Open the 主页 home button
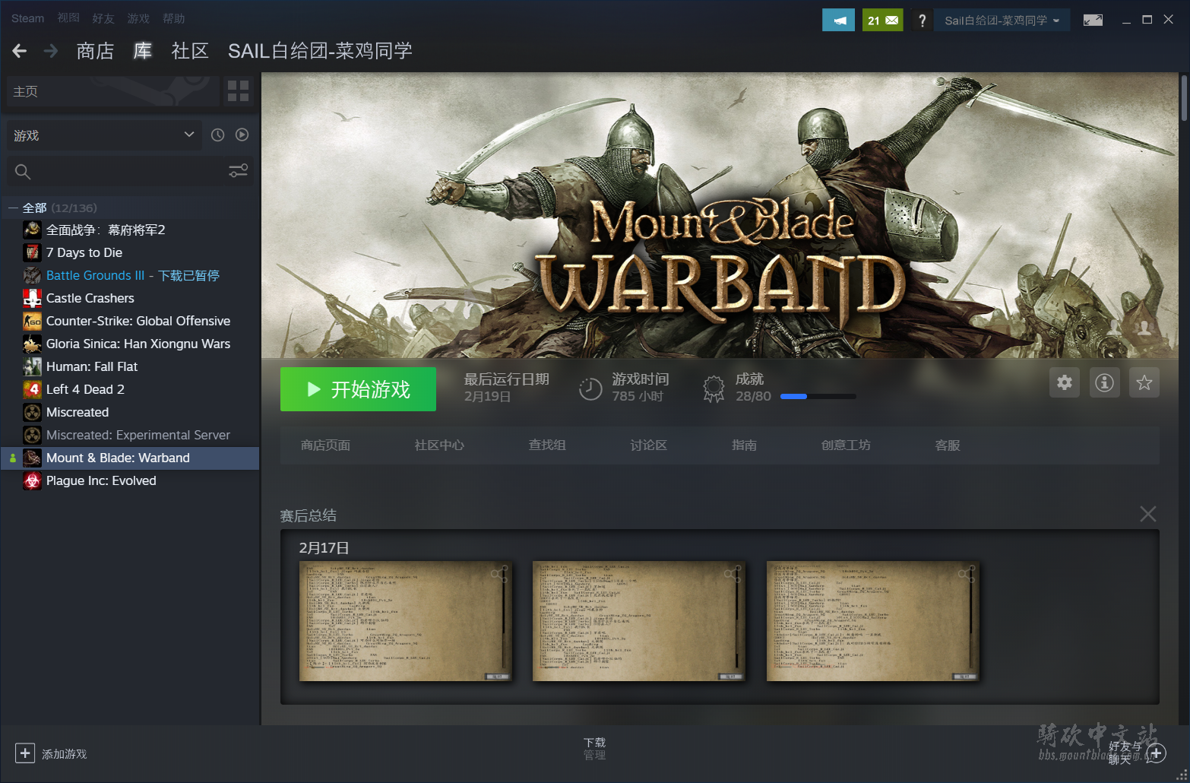 click(x=112, y=91)
